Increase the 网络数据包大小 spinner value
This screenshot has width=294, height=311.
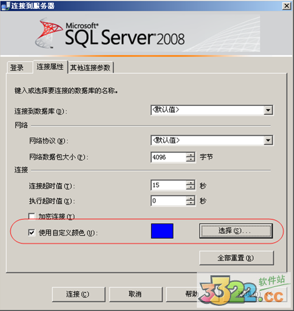(190, 155)
